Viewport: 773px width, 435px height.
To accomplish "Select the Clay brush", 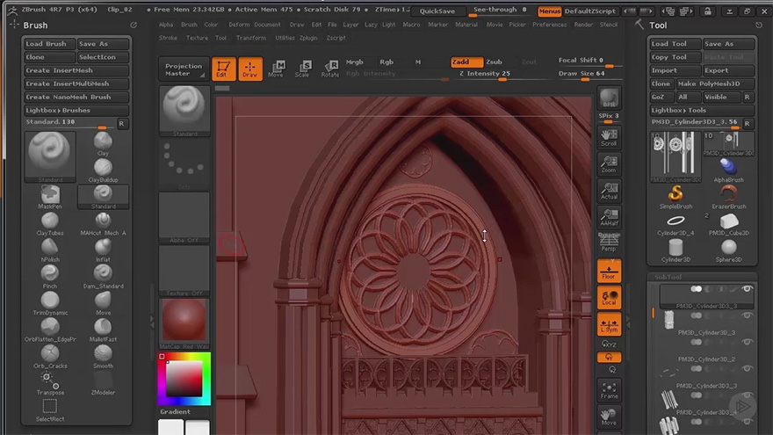I will [x=103, y=144].
